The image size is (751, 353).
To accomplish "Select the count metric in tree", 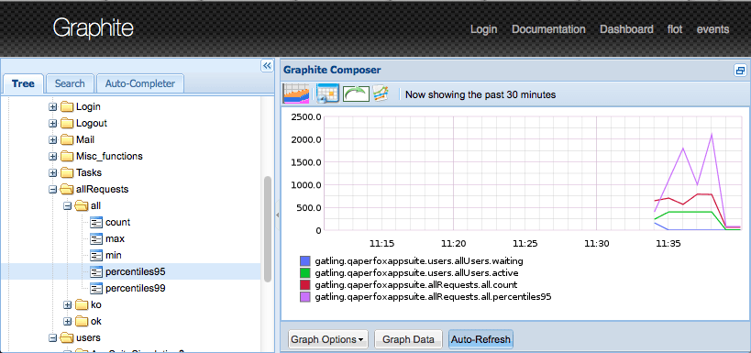I will click(117, 222).
